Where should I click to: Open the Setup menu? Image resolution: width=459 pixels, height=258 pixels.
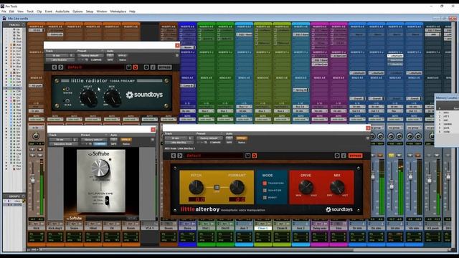click(x=90, y=11)
